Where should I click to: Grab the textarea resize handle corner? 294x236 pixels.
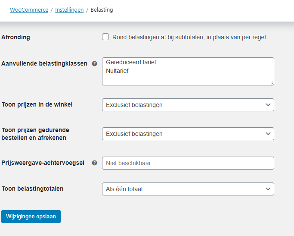[272, 83]
